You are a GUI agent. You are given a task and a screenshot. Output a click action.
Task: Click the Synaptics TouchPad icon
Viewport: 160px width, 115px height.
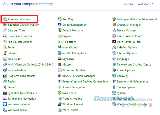5,93
